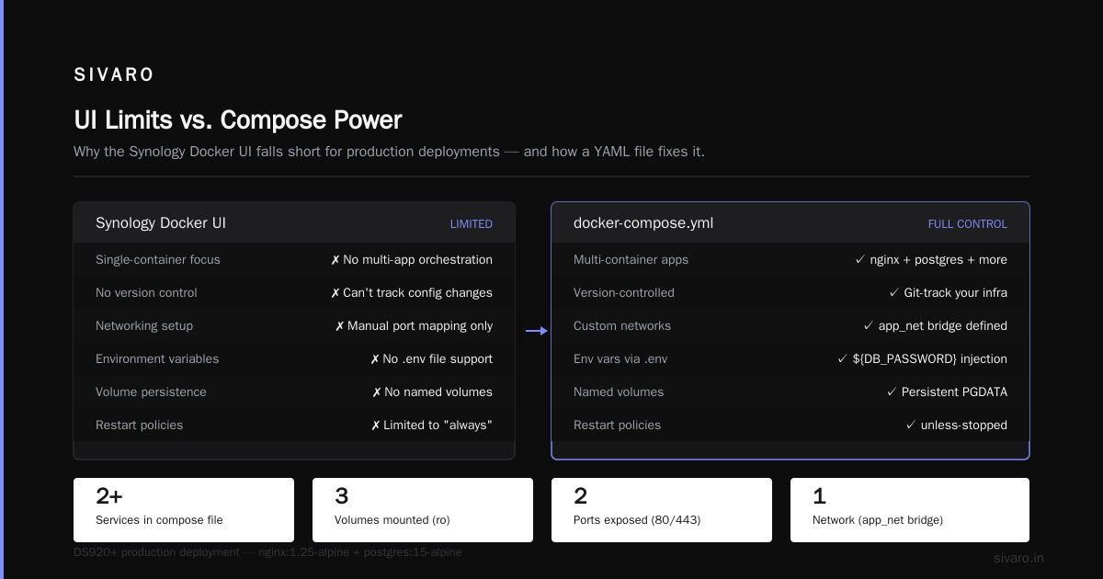Click '✗ No named volumes' value
This screenshot has height=579, width=1103.
click(432, 392)
